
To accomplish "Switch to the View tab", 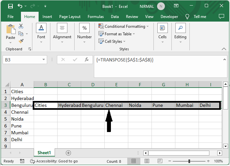I will 149,17.
